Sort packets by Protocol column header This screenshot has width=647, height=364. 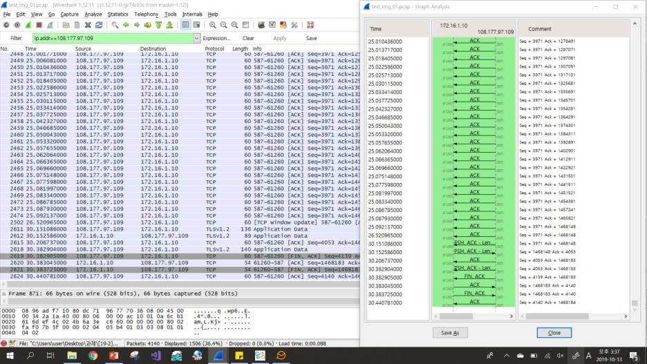click(x=214, y=48)
